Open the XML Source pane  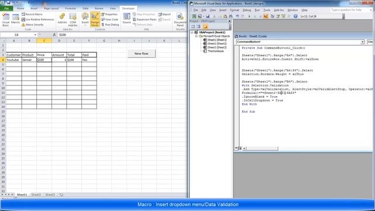point(127,19)
